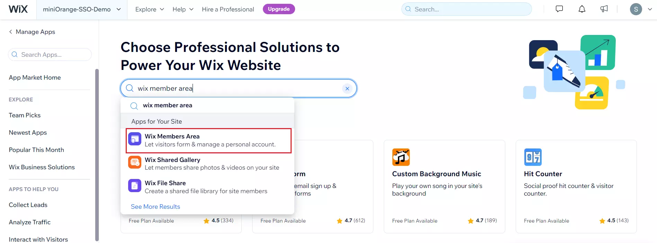The width and height of the screenshot is (657, 243).
Task: Click the Wix logo
Action: point(18,9)
